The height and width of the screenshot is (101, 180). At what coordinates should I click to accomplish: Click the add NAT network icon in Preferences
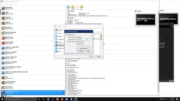101,35
